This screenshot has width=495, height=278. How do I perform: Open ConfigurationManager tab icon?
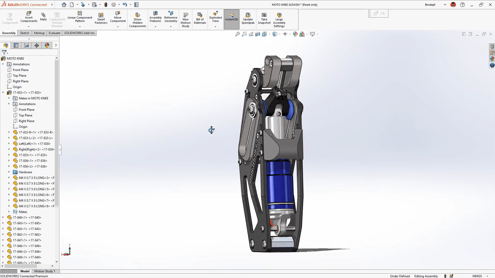pos(26,45)
